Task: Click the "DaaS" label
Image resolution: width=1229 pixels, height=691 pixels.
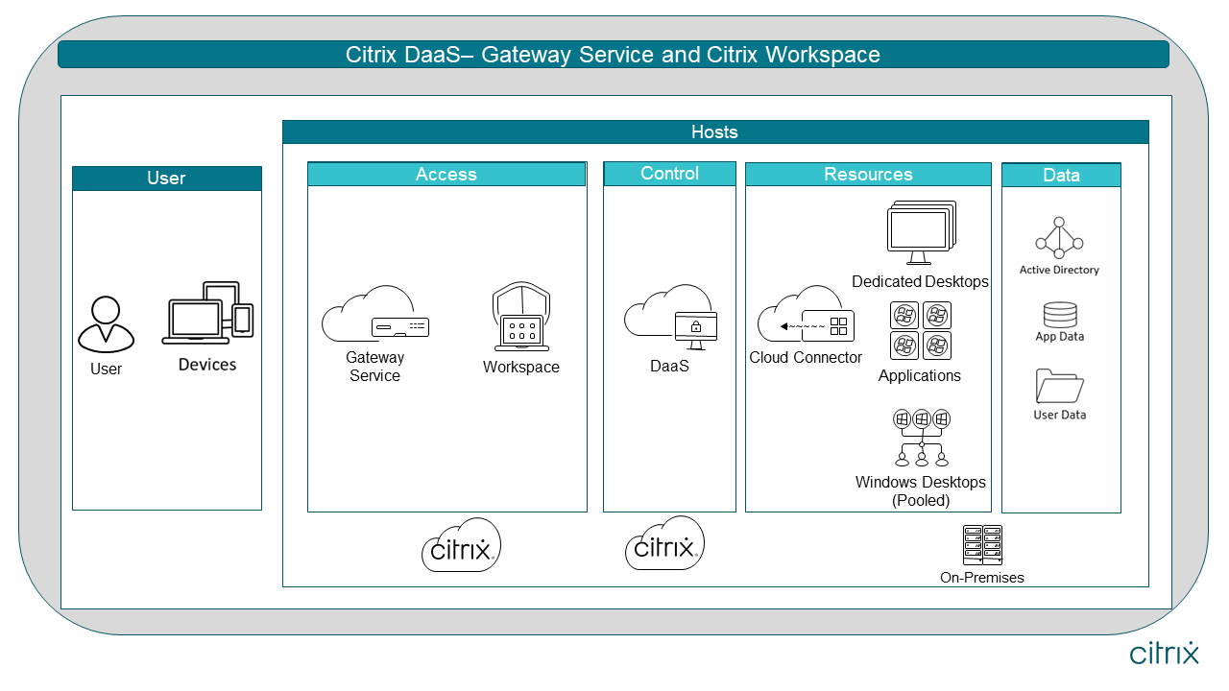Action: point(669,367)
